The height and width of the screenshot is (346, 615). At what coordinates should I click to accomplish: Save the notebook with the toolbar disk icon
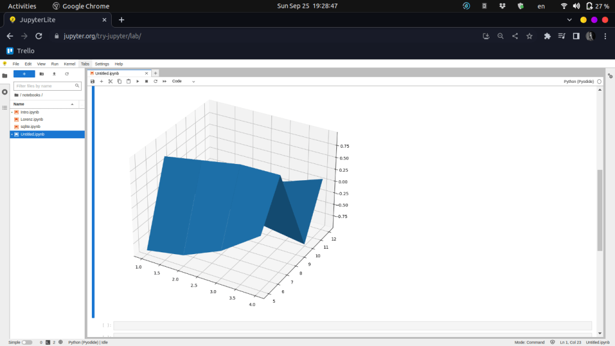92,81
